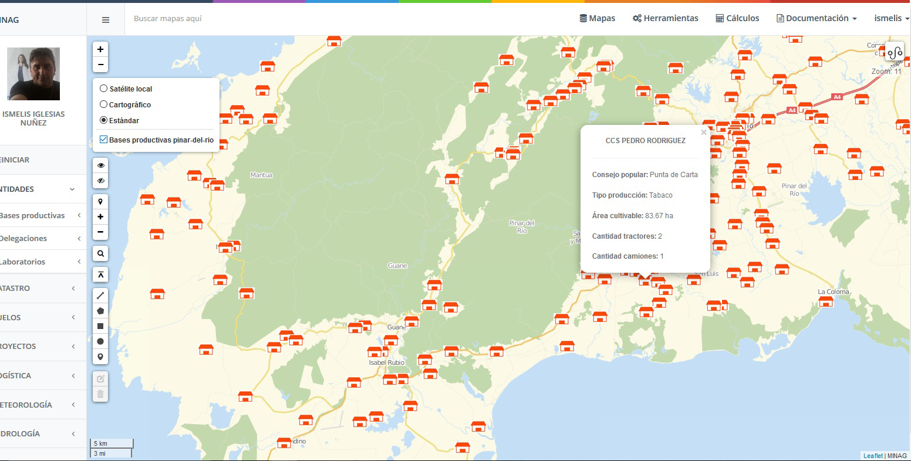Choose the Cartográfico base map

104,104
